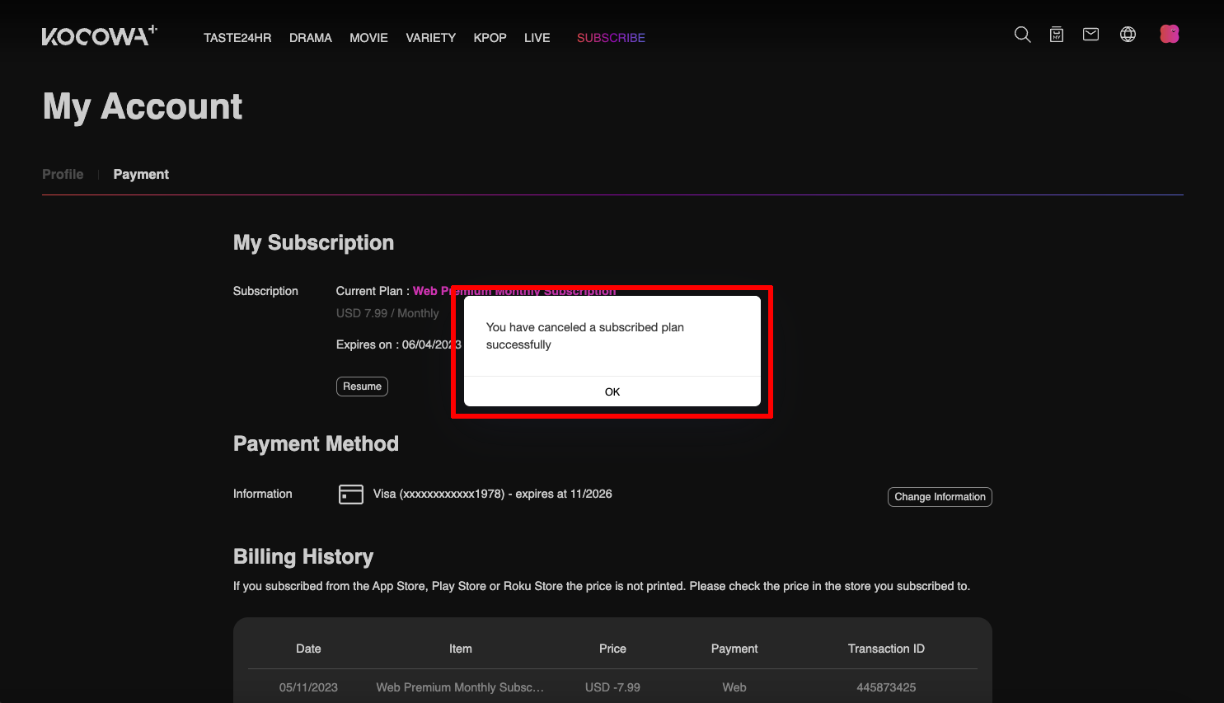Go to the LIVE page
The width and height of the screenshot is (1224, 703).
click(x=537, y=38)
